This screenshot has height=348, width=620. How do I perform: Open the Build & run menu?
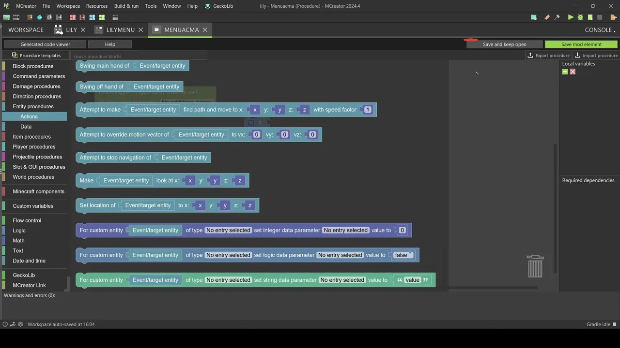click(x=126, y=6)
